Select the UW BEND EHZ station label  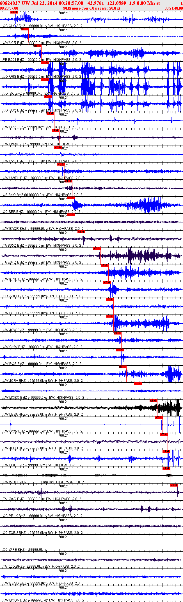(x=43, y=583)
